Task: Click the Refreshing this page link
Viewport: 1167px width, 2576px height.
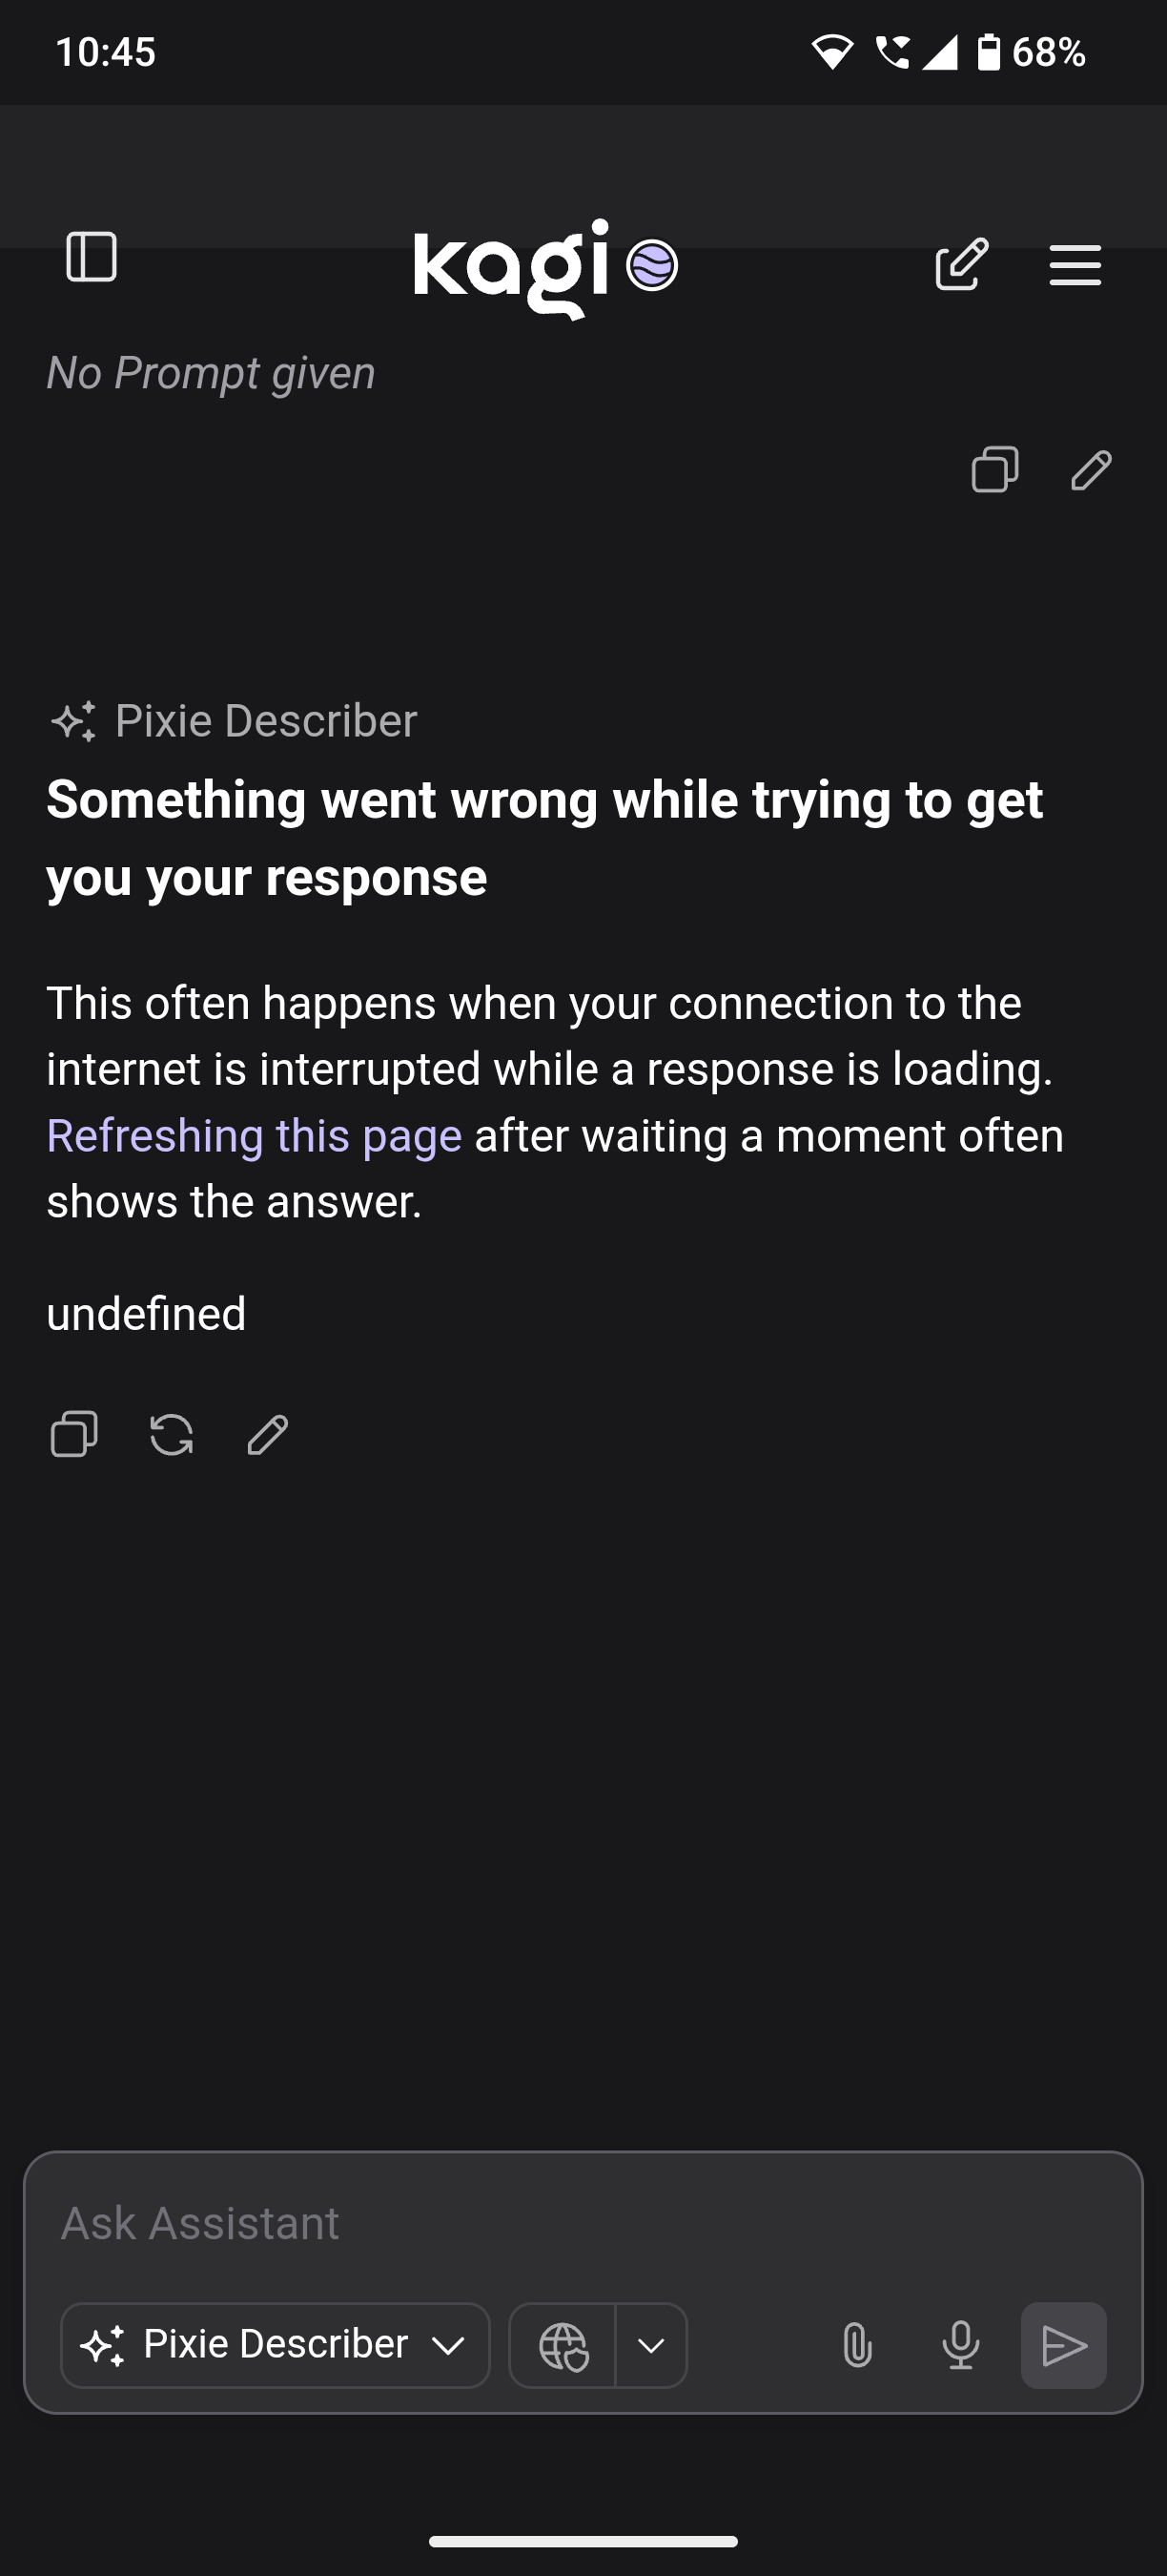Action: [253, 1134]
